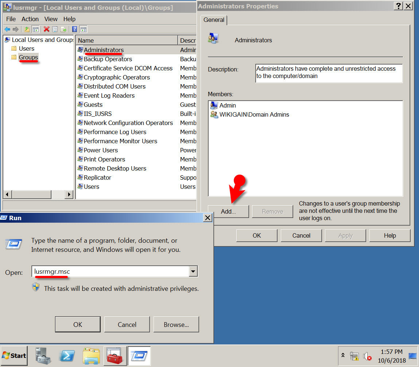Click the tree pane scrollbar right arrow
The image size is (419, 367).
(69, 195)
